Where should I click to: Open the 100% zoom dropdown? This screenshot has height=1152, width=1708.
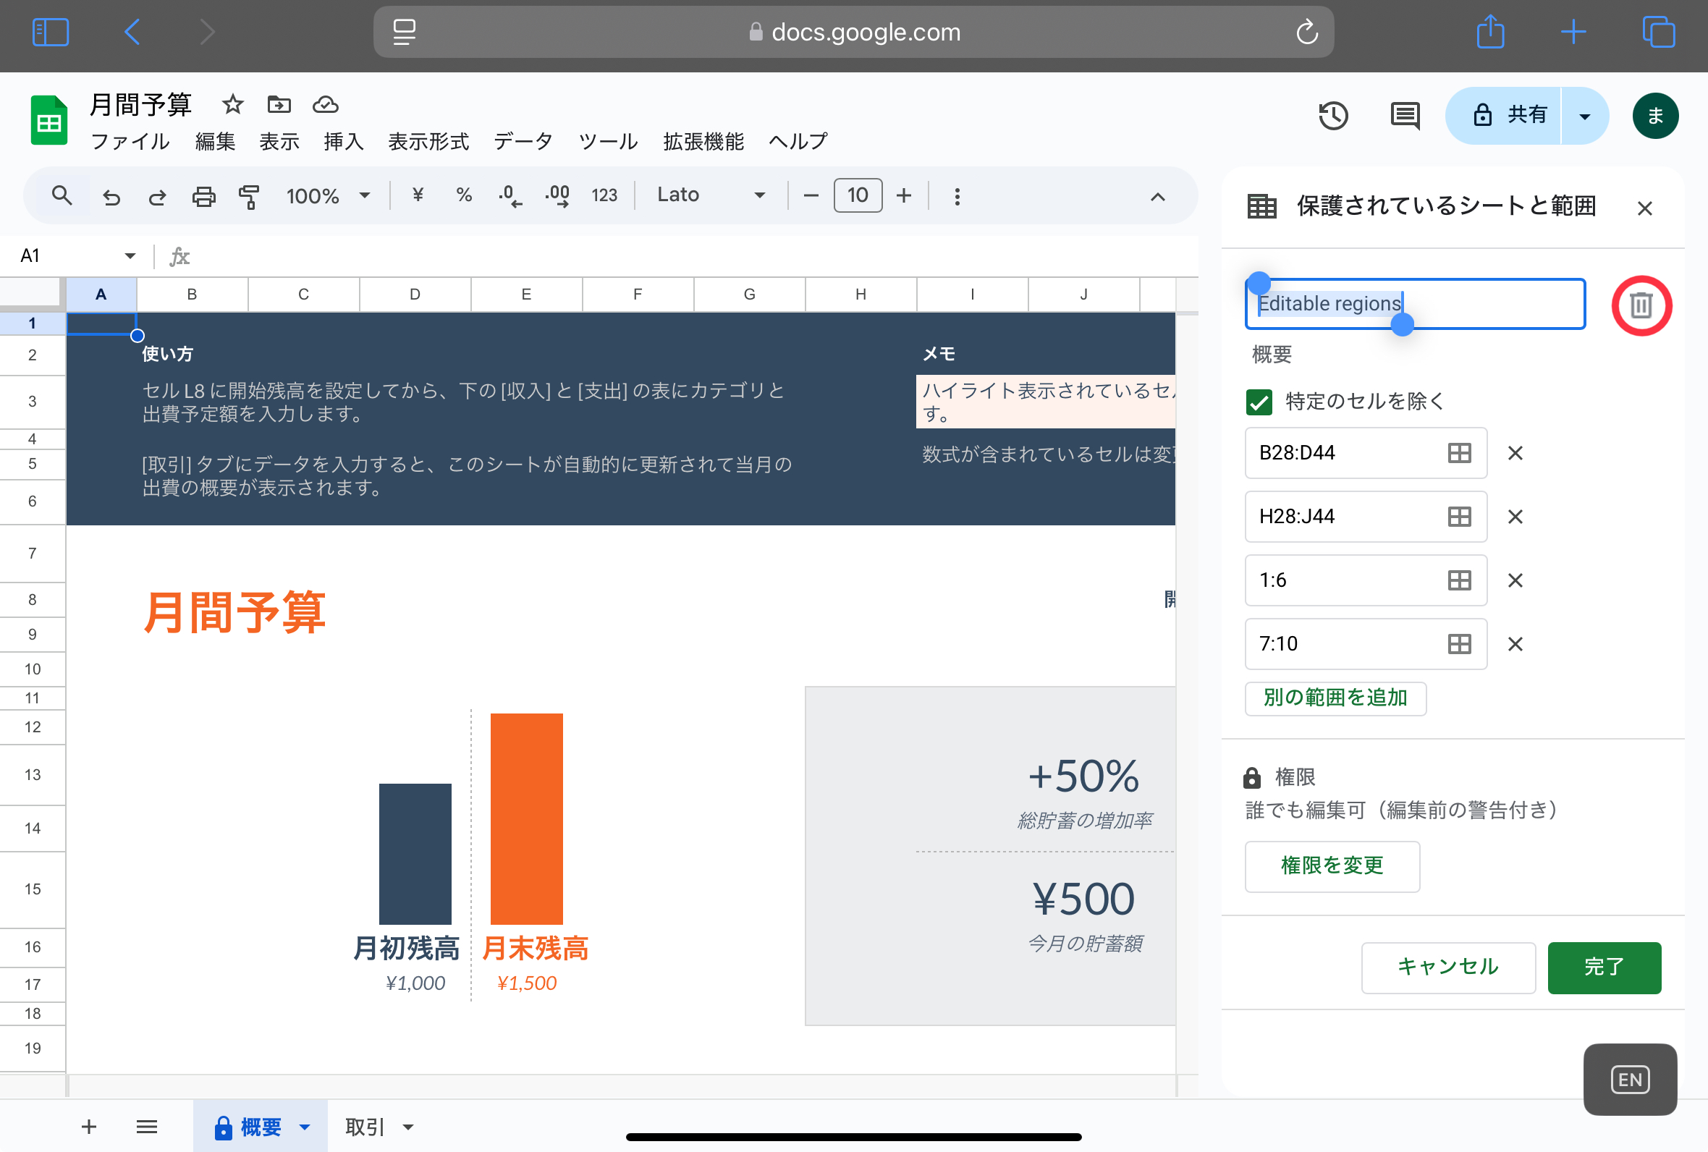(x=328, y=196)
